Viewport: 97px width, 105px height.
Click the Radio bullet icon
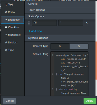click(6, 12)
